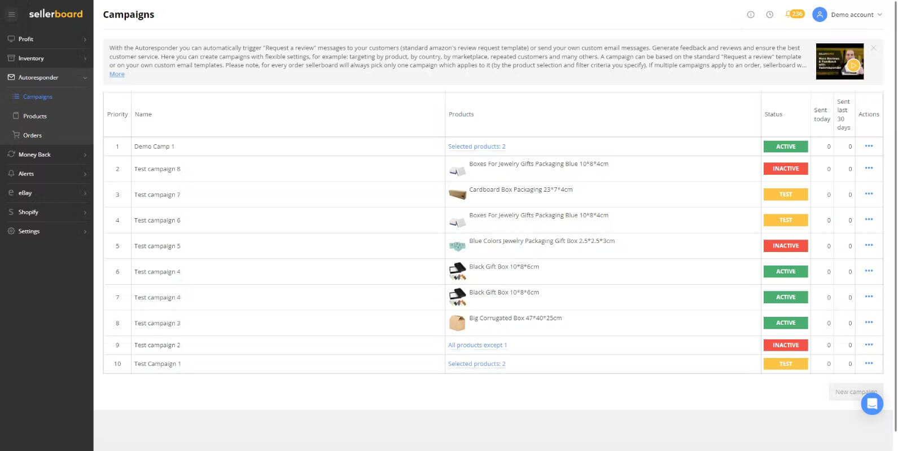Go to Campaigns submenu item
898x451 pixels.
pos(37,96)
